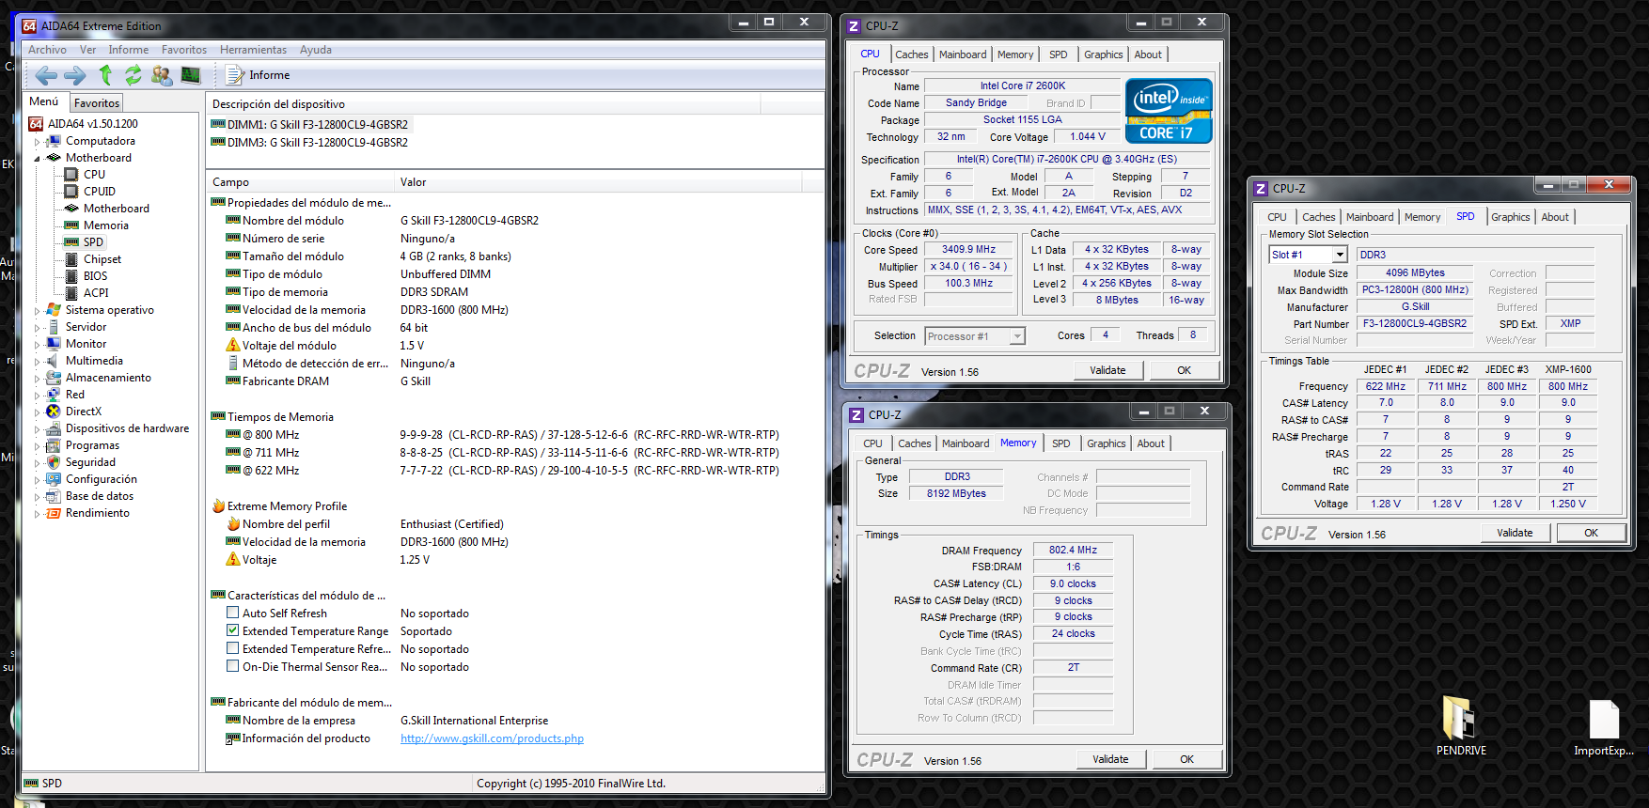This screenshot has width=1649, height=808.
Task: Select the @ 711 MHz timing row
Action: pos(515,453)
